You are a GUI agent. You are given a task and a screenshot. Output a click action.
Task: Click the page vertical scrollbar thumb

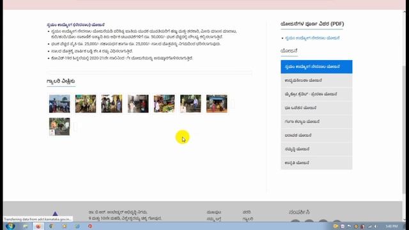coord(405,129)
